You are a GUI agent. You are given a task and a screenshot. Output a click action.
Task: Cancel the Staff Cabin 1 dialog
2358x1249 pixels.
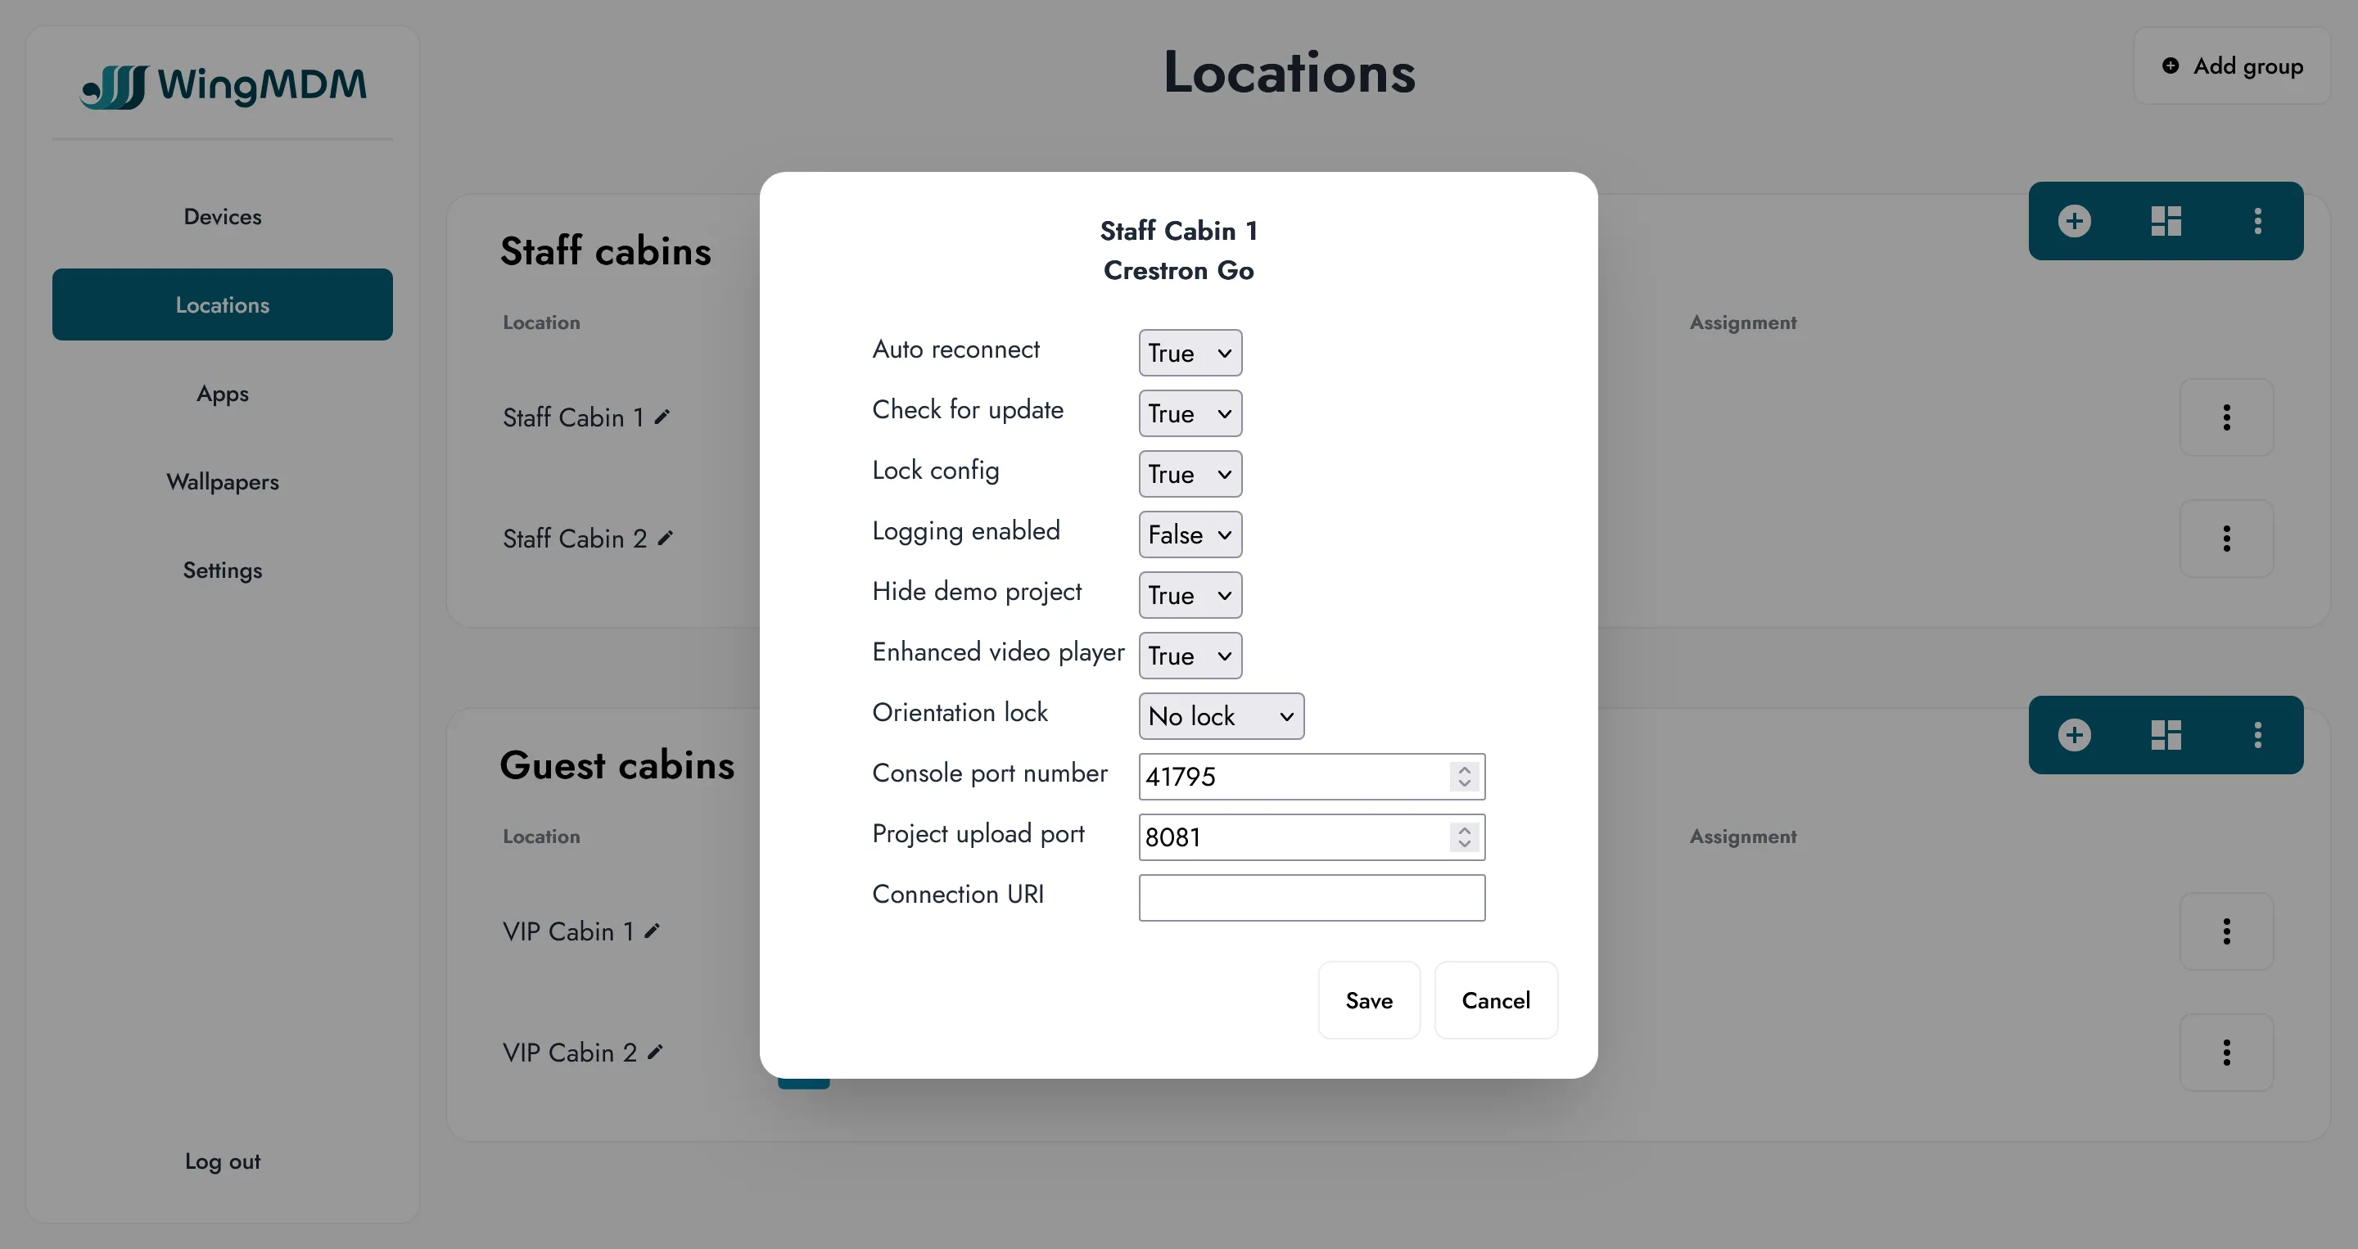(1496, 1000)
